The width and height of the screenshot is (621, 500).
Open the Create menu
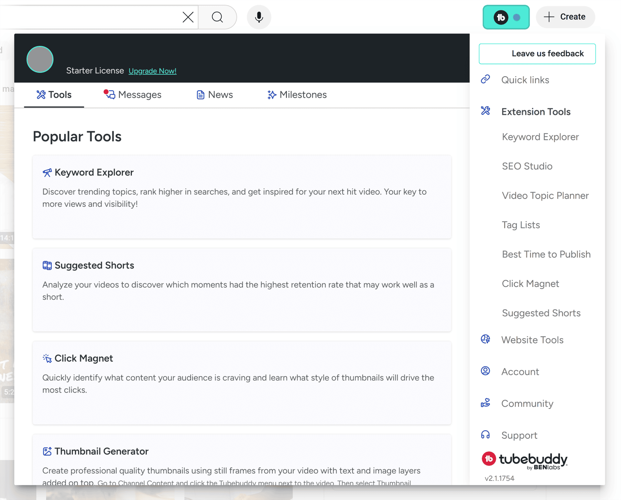[565, 17]
